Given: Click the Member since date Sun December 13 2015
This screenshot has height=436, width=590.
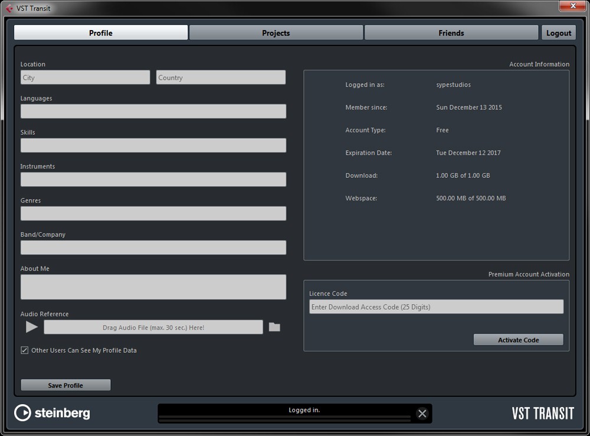Looking at the screenshot, I should tap(469, 107).
